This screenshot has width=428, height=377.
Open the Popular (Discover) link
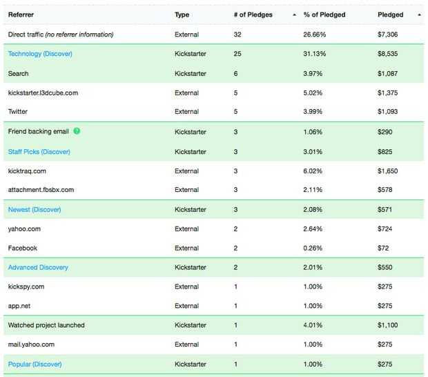coord(35,364)
